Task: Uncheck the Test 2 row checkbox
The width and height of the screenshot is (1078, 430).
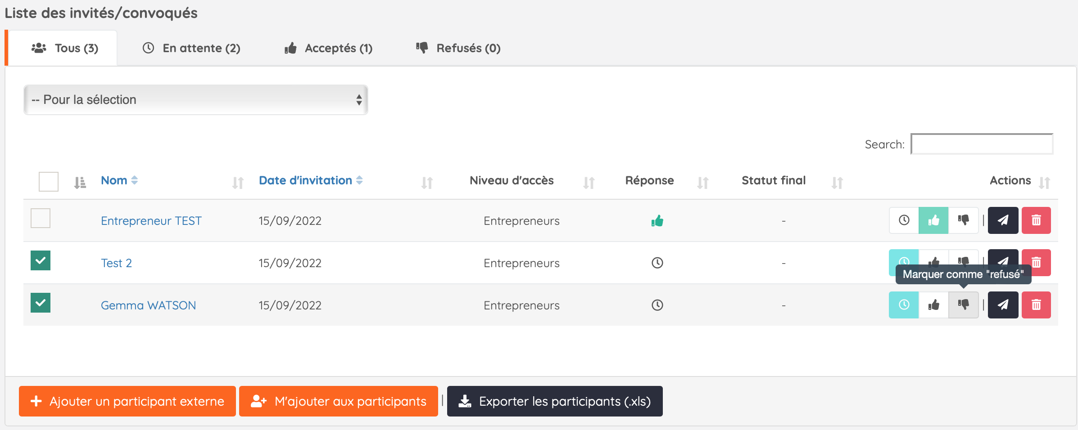Action: click(41, 260)
